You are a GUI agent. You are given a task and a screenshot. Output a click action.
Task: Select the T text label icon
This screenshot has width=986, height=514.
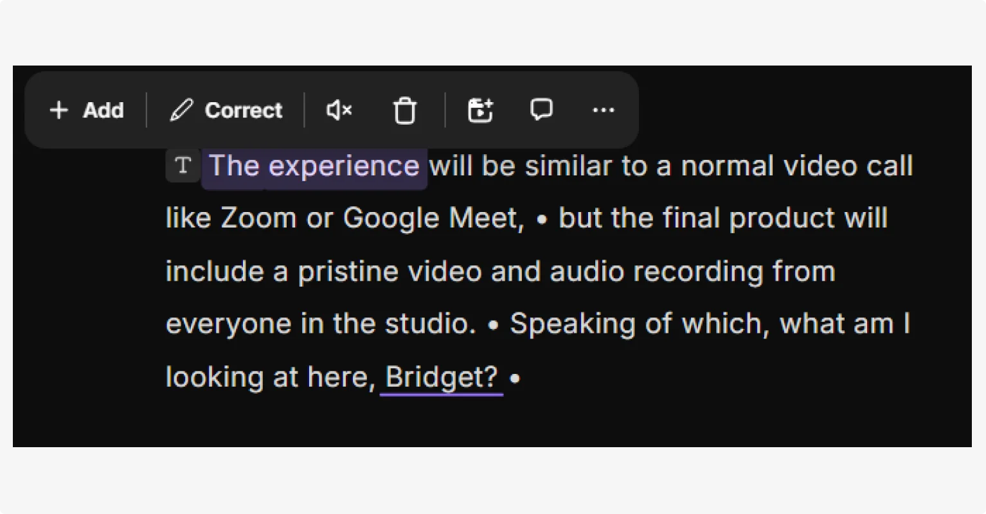pos(183,165)
